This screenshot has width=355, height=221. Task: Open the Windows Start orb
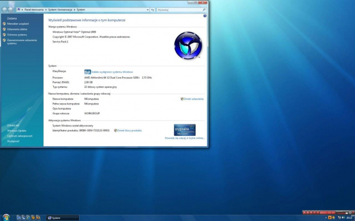6,218
